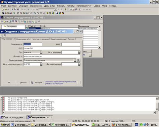The width and height of the screenshot is (159, 127).
Task: Click the Save icon in main toolbar
Action: click(x=8, y=10)
